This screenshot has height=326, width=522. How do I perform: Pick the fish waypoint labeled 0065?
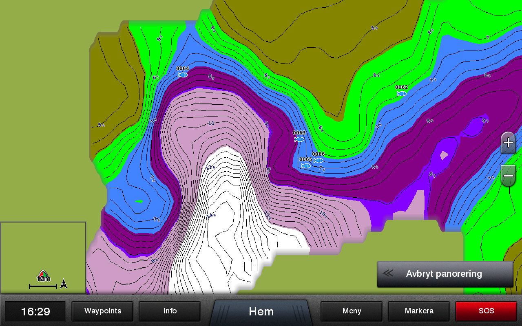305,165
